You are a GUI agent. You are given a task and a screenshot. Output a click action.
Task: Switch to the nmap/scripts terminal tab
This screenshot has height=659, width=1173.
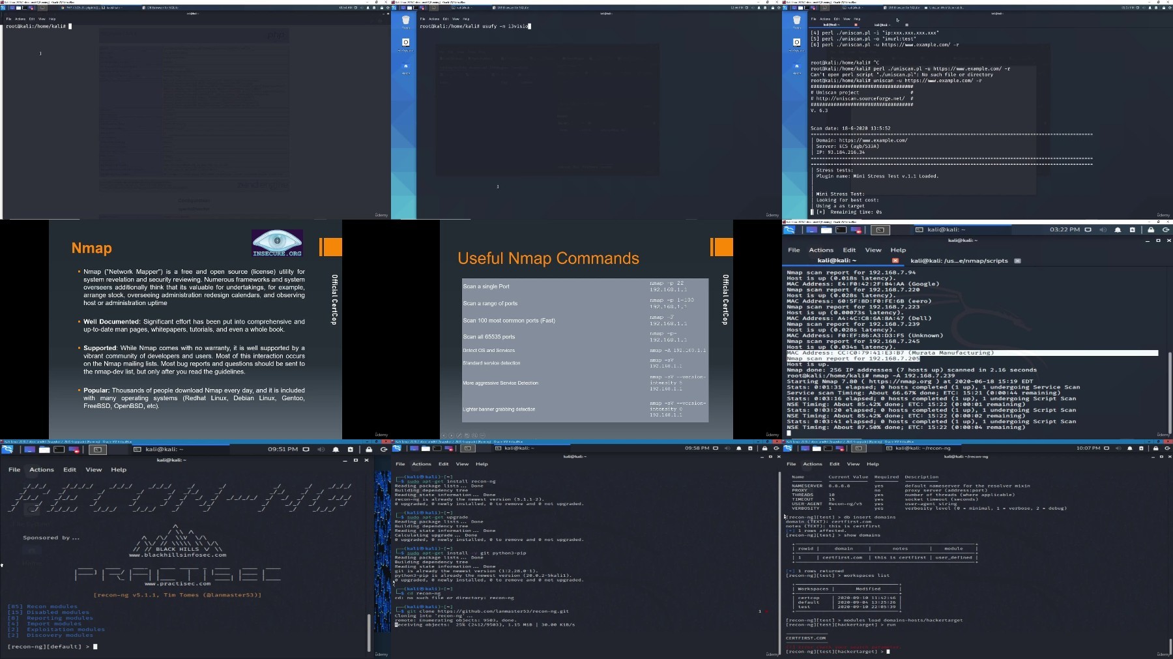tap(959, 261)
